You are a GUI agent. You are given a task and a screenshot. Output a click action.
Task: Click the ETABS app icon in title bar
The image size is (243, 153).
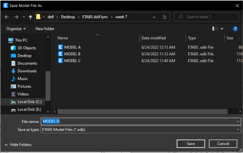click(x=5, y=5)
